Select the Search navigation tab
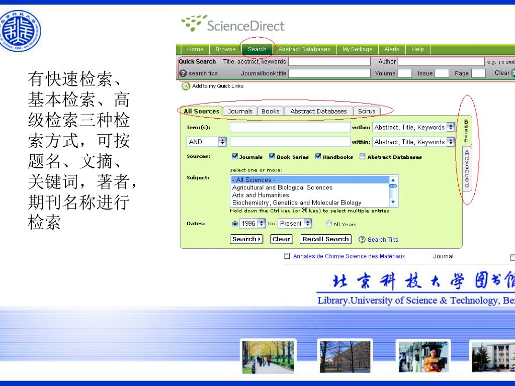The image size is (515, 386). pyautogui.click(x=257, y=49)
